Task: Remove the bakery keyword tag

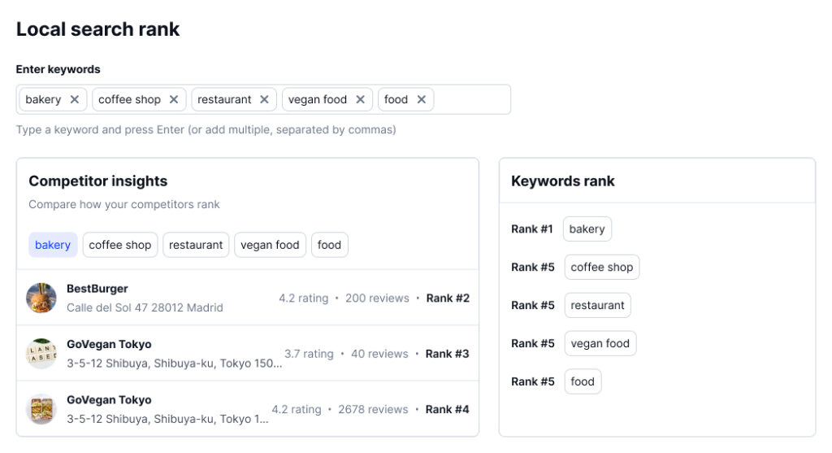Action: coord(74,99)
